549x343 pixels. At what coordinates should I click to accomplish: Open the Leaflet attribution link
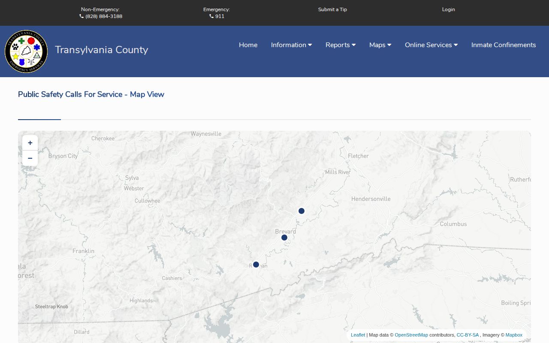point(358,335)
